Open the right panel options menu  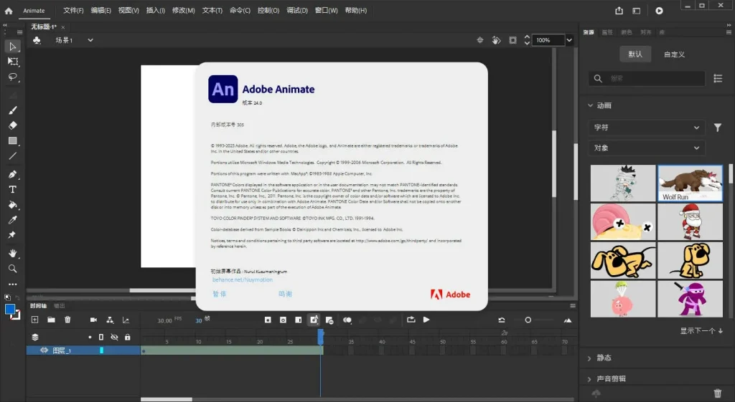click(x=729, y=32)
